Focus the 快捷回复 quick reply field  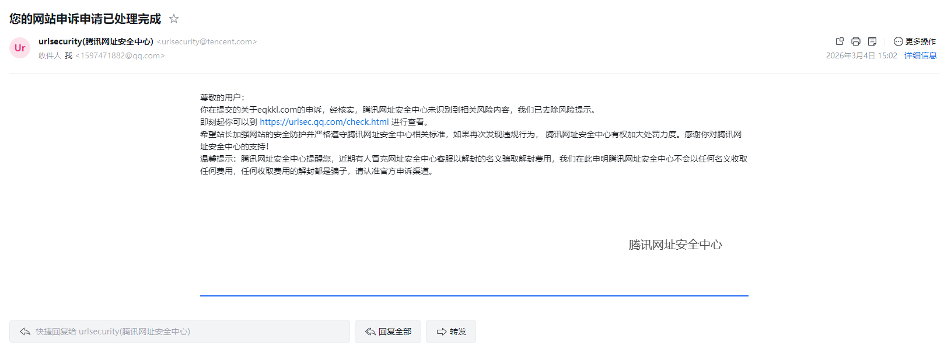180,331
